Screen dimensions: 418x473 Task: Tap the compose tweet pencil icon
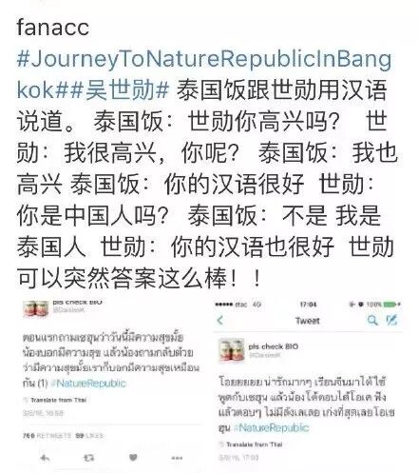pos(391,320)
